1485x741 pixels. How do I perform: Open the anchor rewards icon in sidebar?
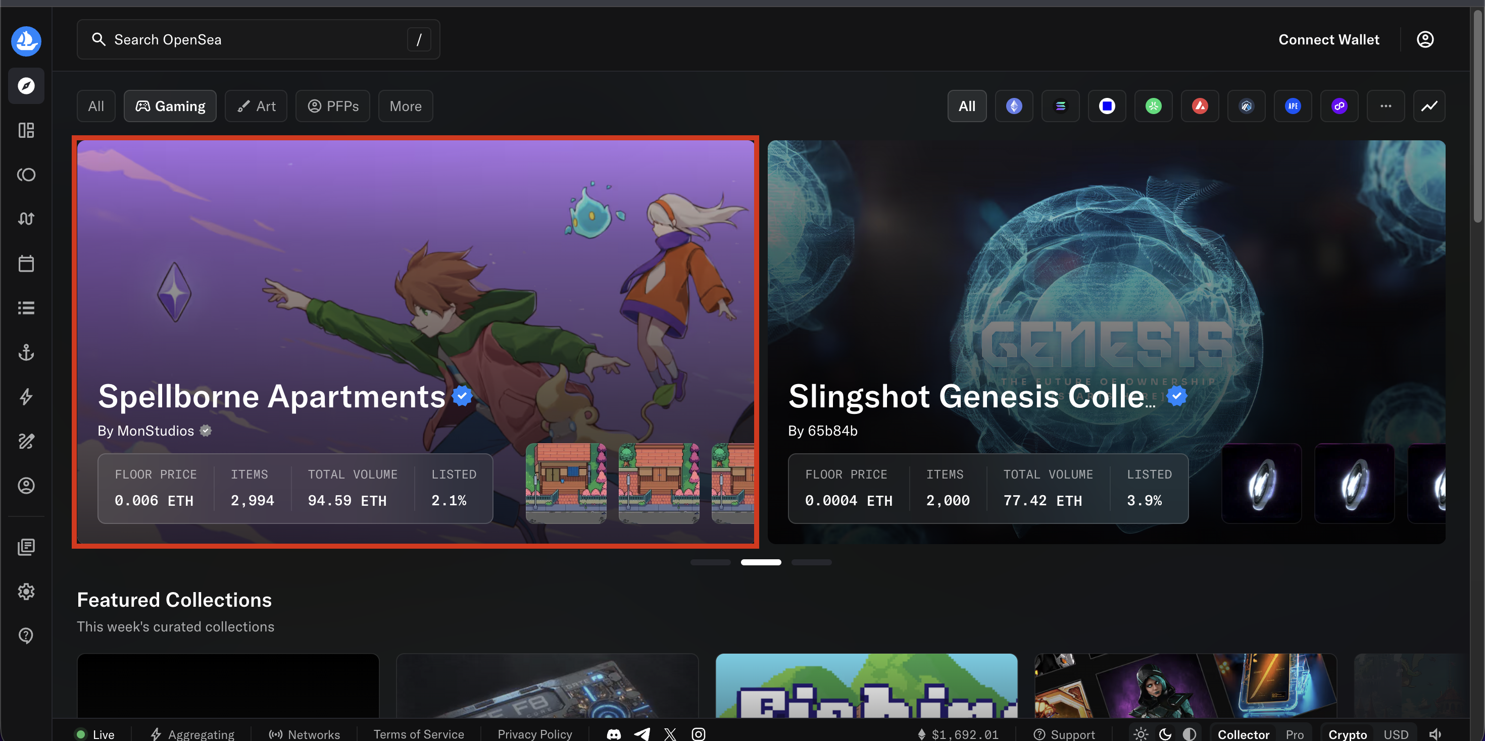click(x=26, y=352)
